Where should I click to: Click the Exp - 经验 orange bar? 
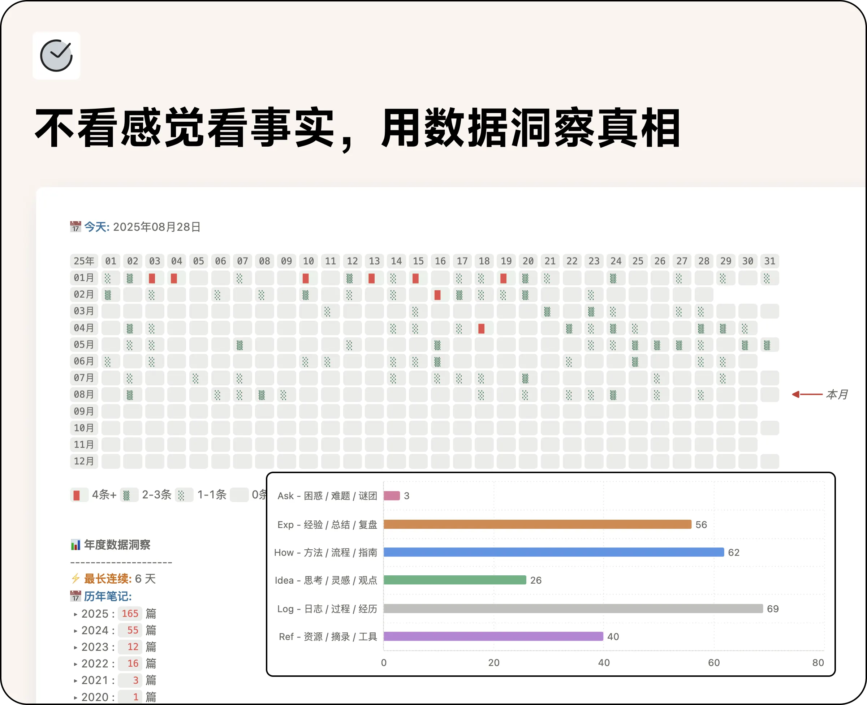point(536,524)
